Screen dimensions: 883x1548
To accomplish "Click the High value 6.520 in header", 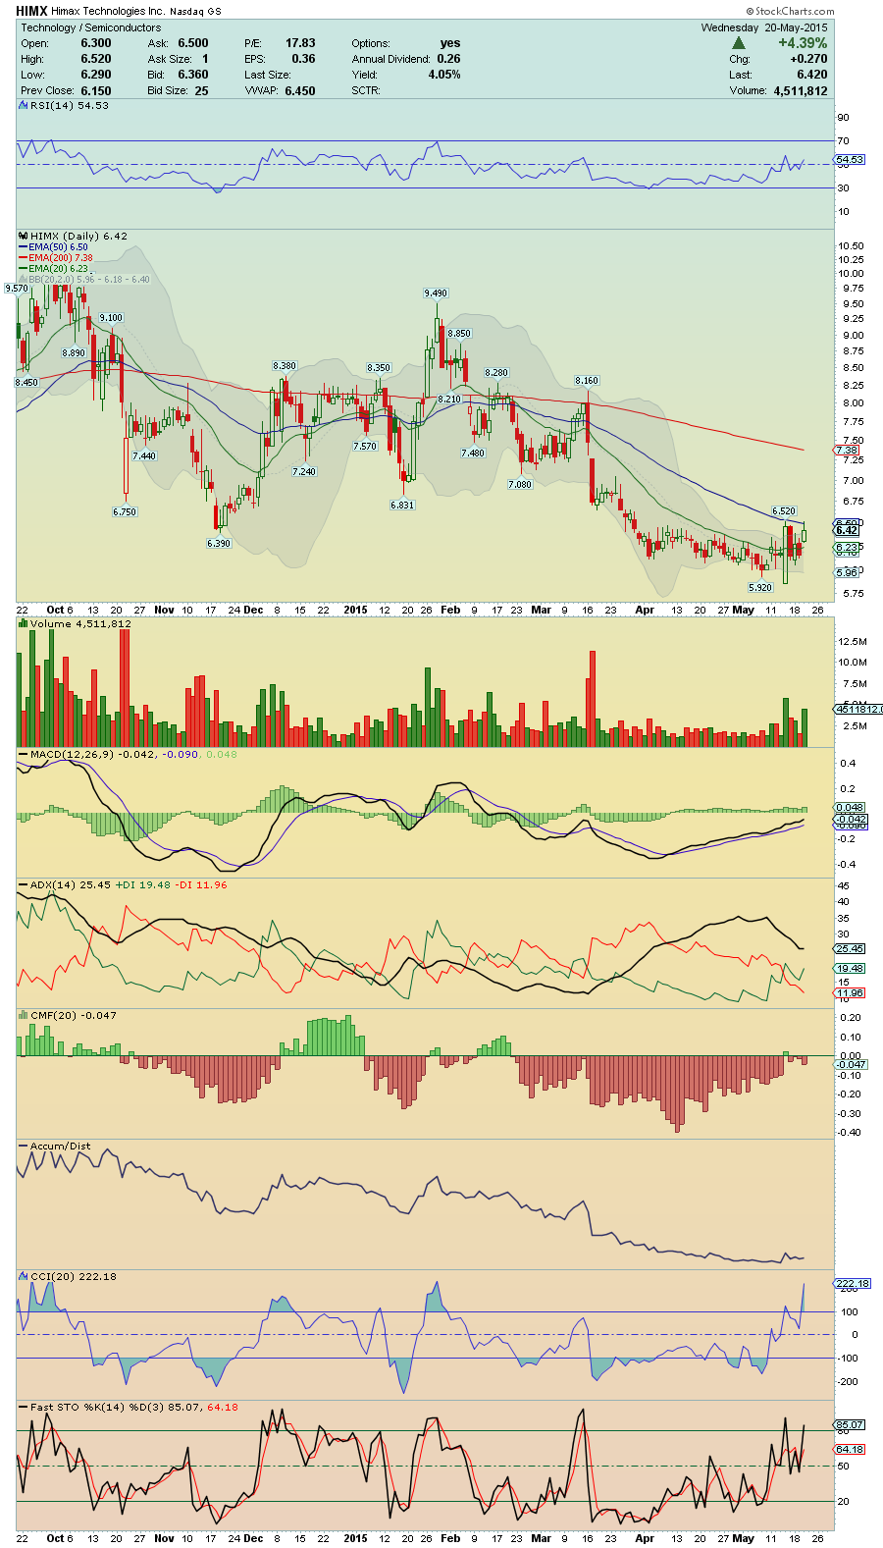I will 96,59.
